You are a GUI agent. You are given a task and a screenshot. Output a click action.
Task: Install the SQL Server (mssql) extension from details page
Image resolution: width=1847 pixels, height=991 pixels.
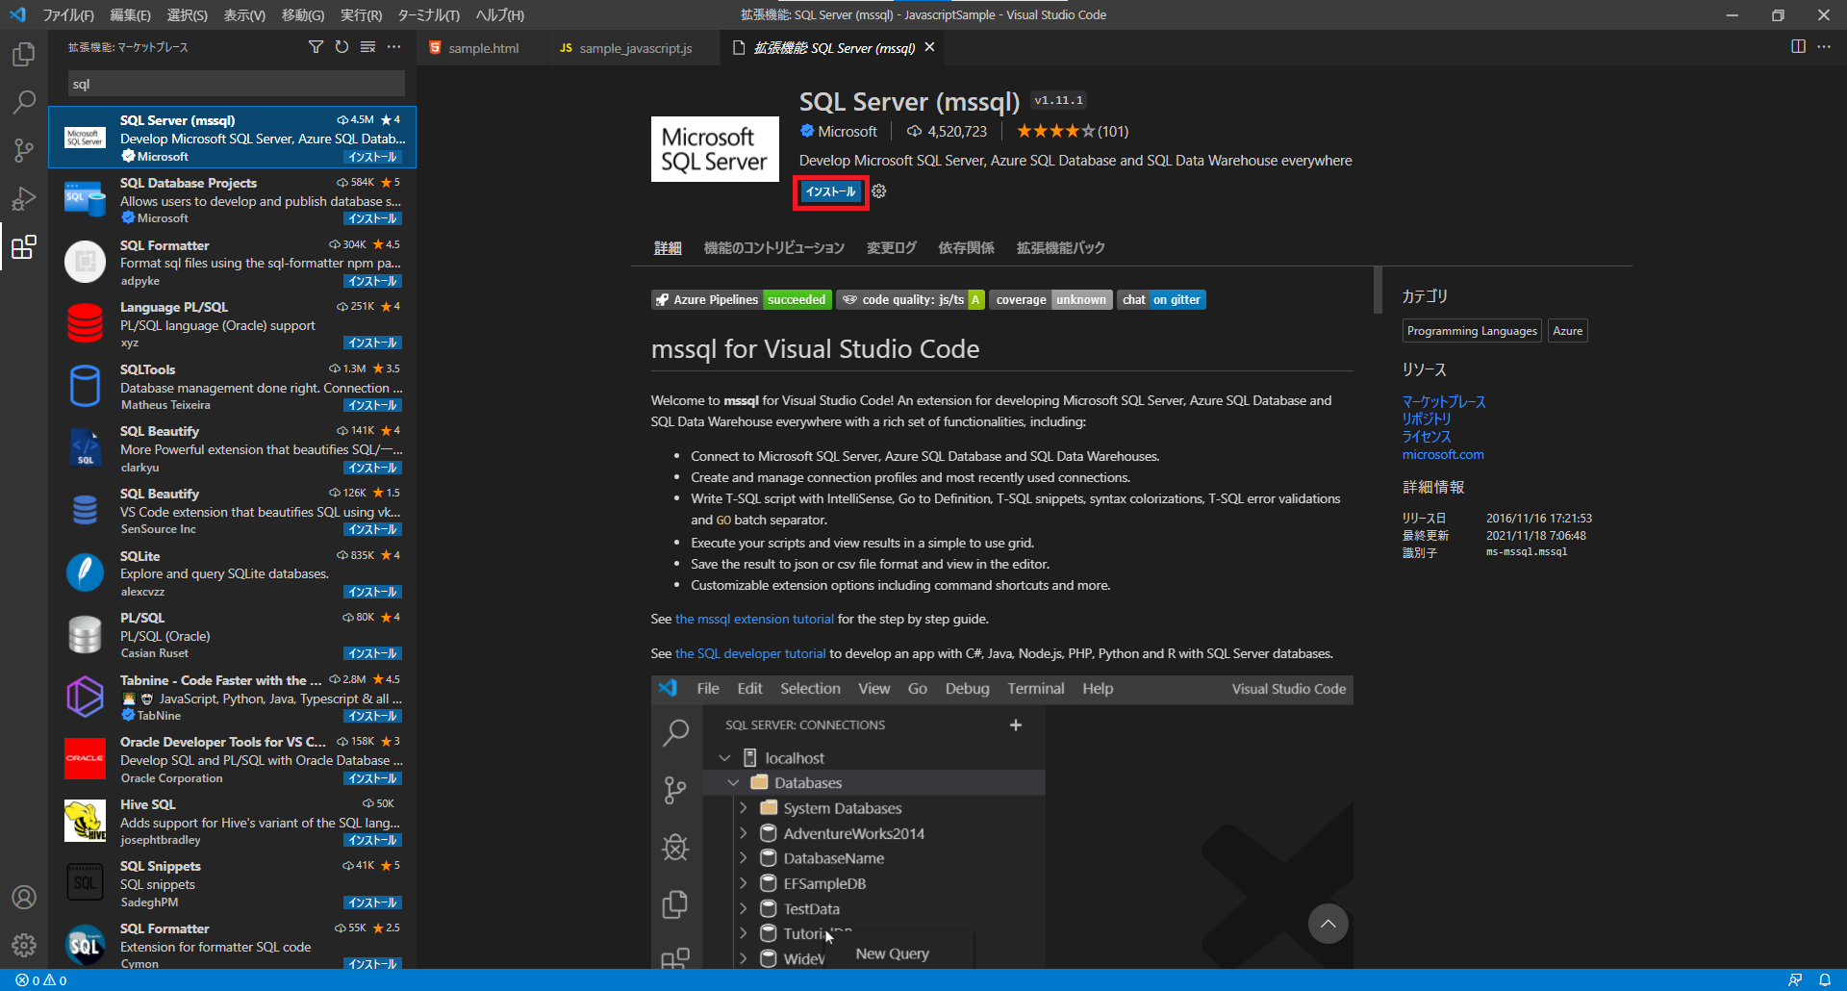pyautogui.click(x=830, y=191)
